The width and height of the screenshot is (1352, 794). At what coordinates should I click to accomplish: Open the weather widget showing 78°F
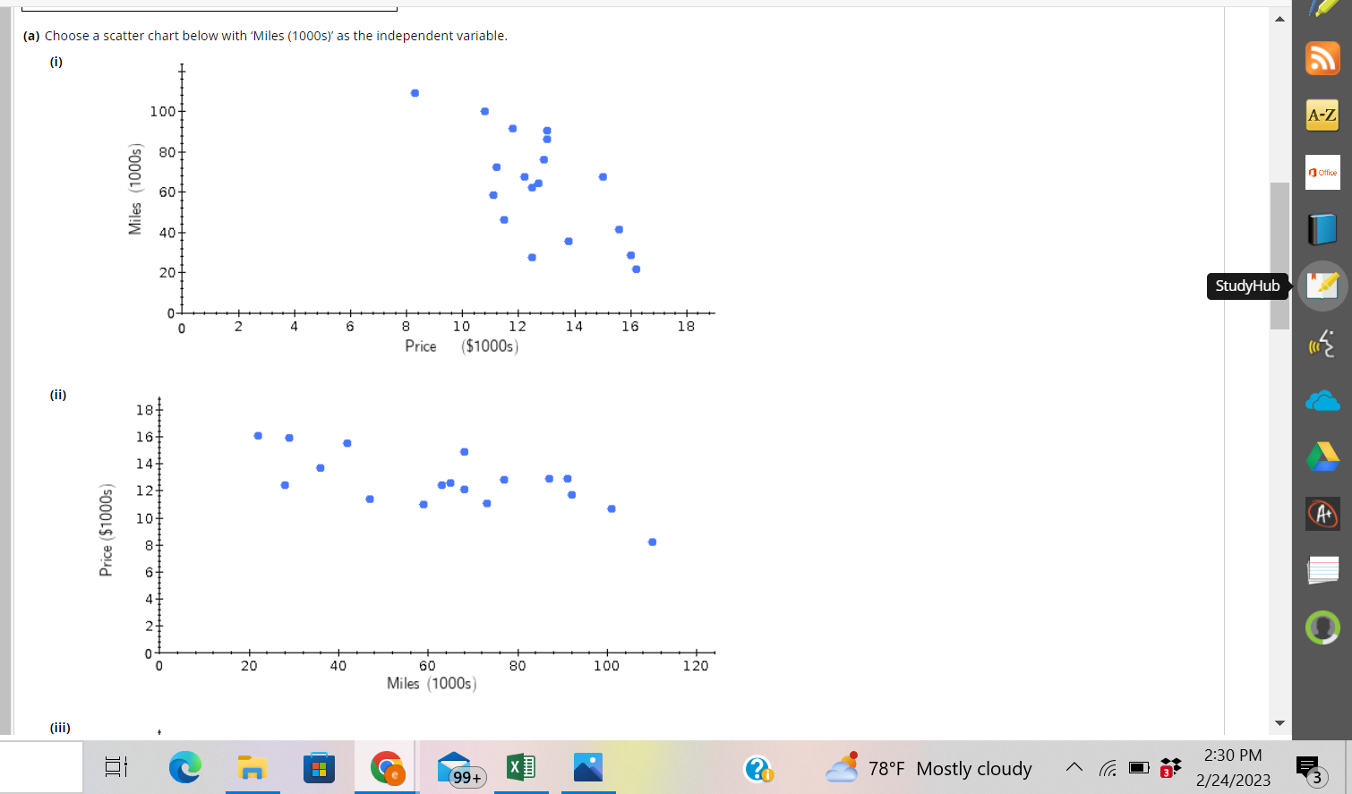click(928, 768)
